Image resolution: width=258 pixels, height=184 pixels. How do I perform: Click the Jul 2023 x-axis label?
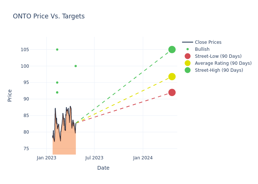click(94, 158)
